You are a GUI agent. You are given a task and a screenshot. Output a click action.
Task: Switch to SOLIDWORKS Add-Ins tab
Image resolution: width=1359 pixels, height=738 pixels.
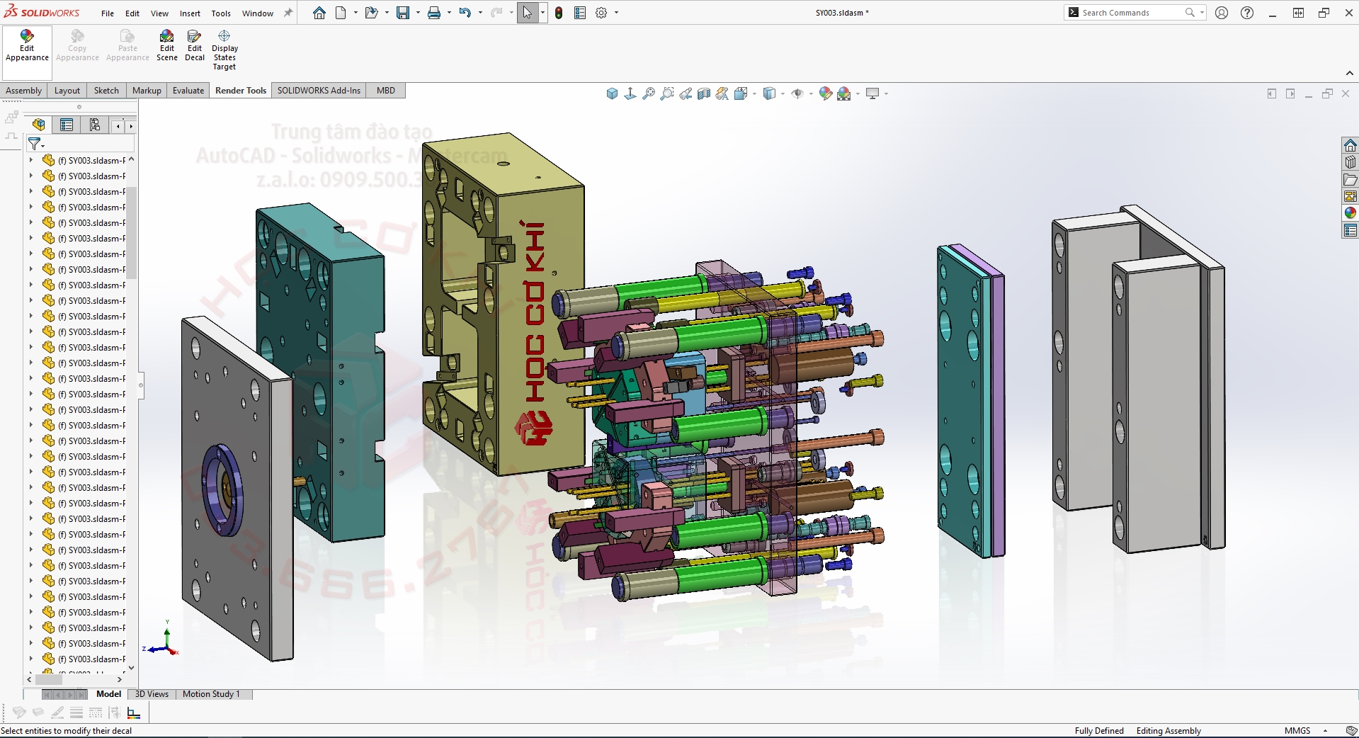(x=319, y=91)
